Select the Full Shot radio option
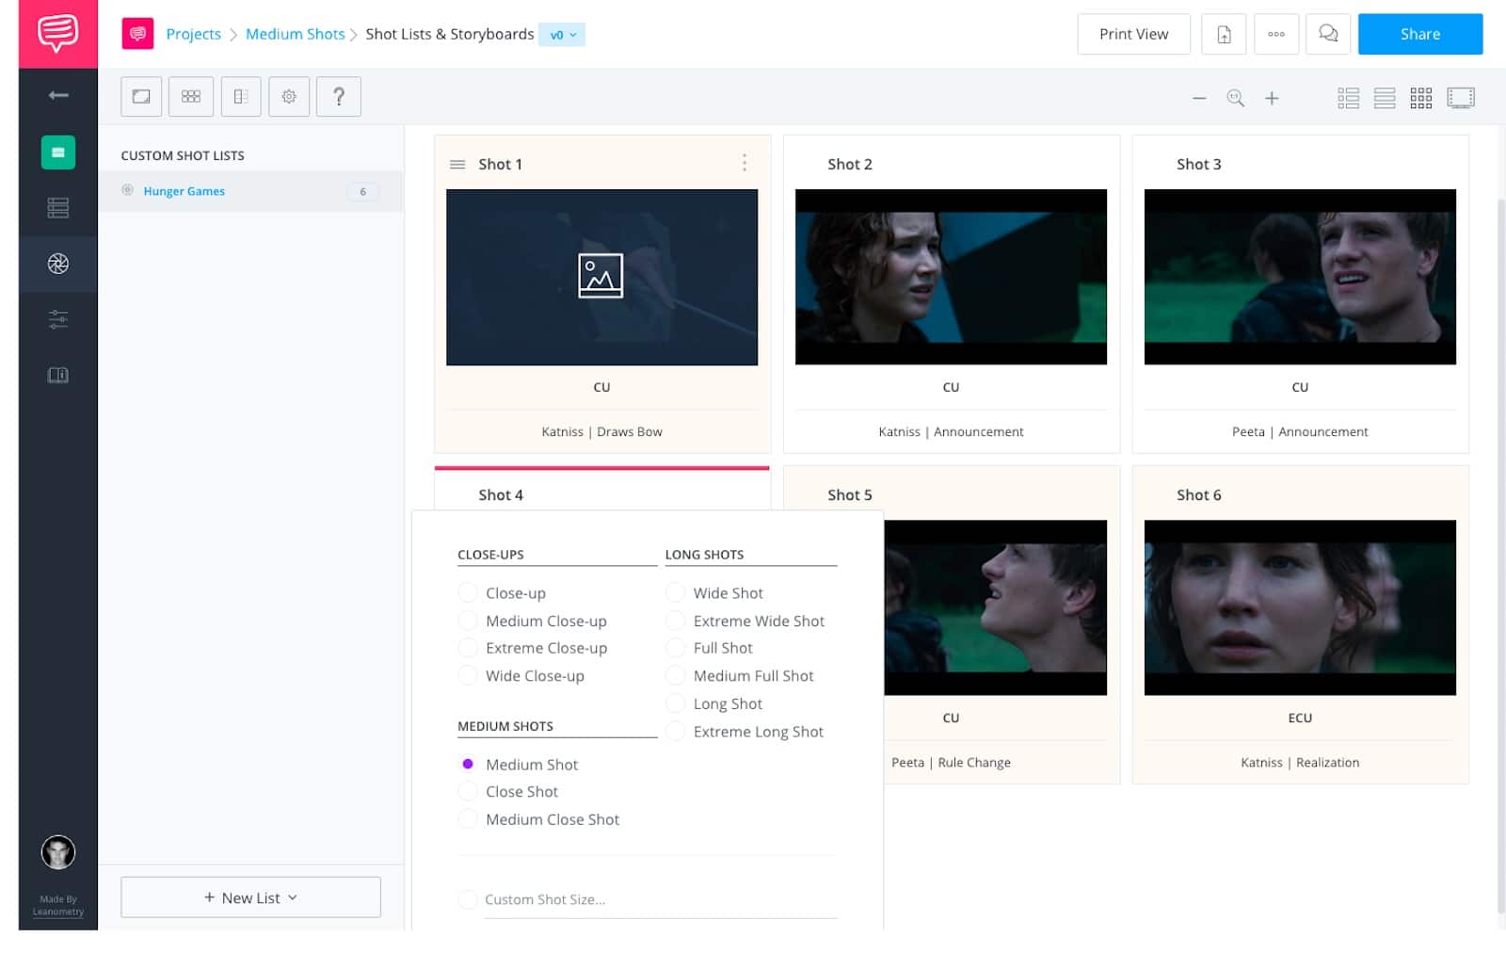This screenshot has width=1506, height=953. tap(675, 648)
